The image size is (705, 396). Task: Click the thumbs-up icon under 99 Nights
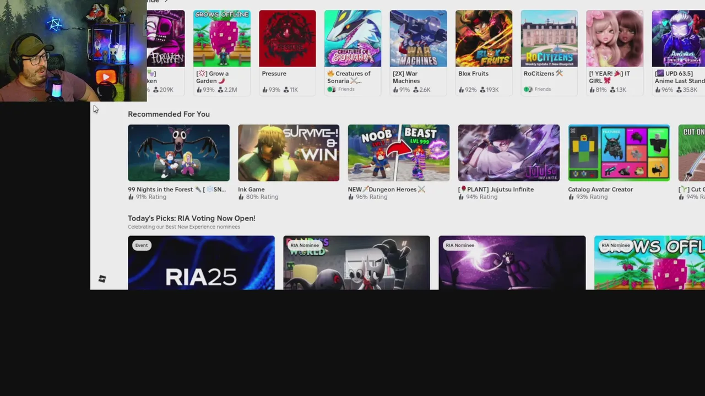coord(131,197)
